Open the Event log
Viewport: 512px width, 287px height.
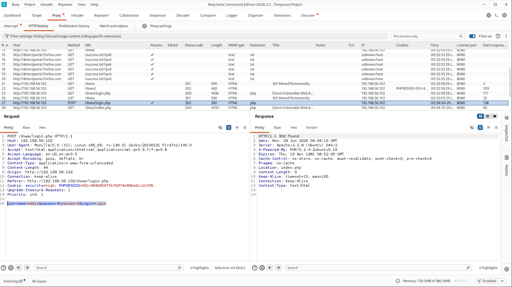click(x=13, y=281)
